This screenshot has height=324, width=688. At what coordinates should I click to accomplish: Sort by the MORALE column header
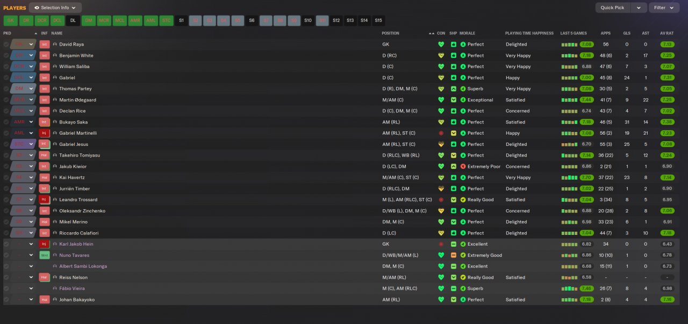pyautogui.click(x=467, y=33)
